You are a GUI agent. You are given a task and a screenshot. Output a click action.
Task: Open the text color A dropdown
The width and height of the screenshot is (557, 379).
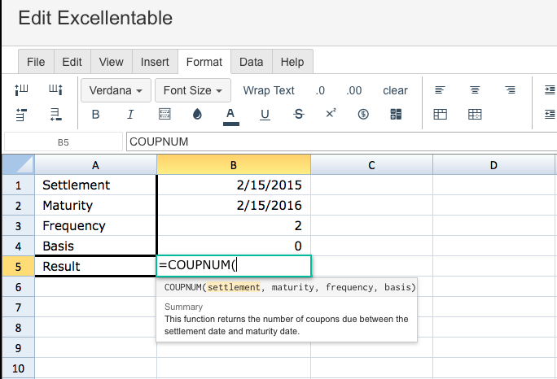[231, 116]
